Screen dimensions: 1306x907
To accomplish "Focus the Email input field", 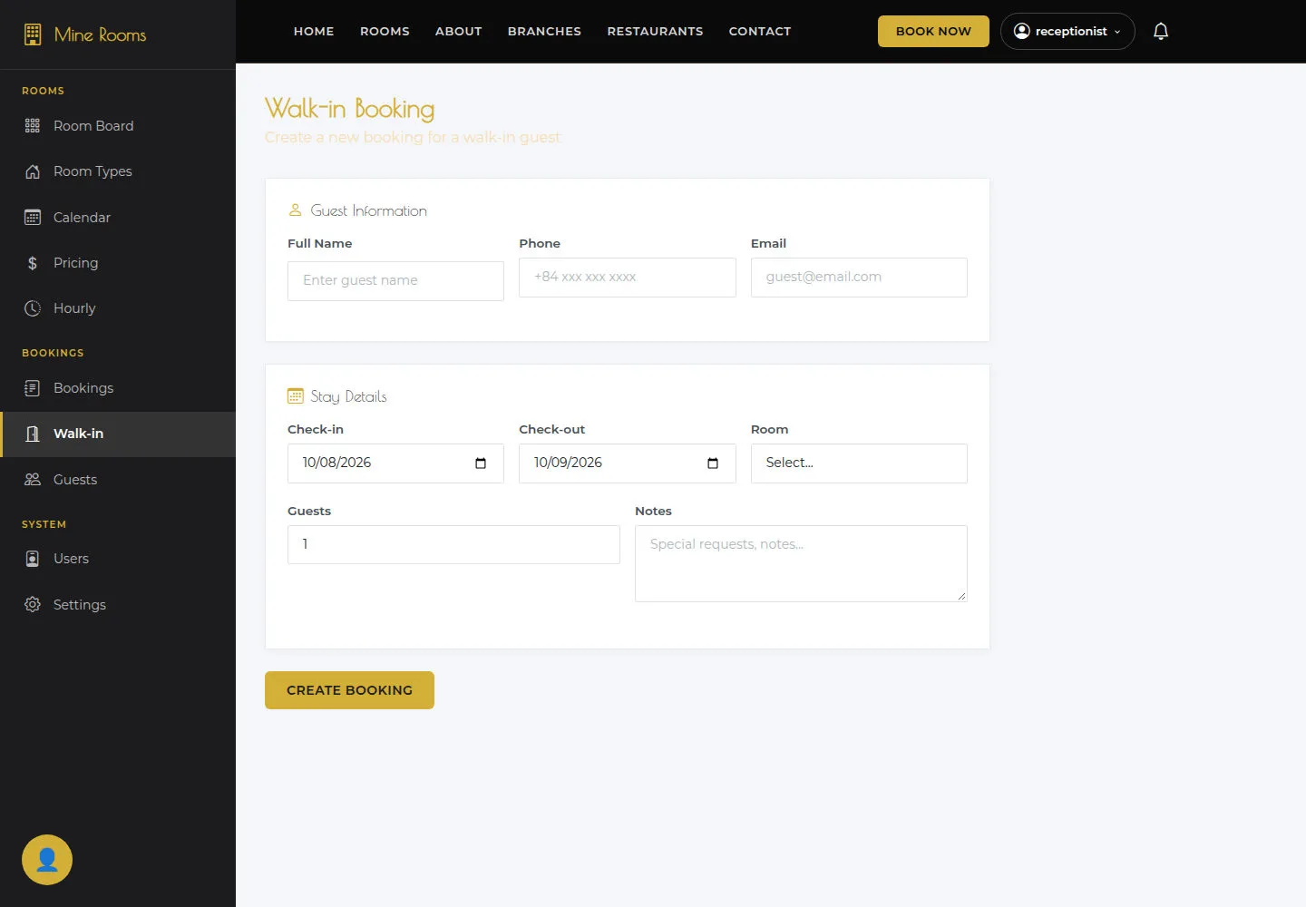I will 859,278.
